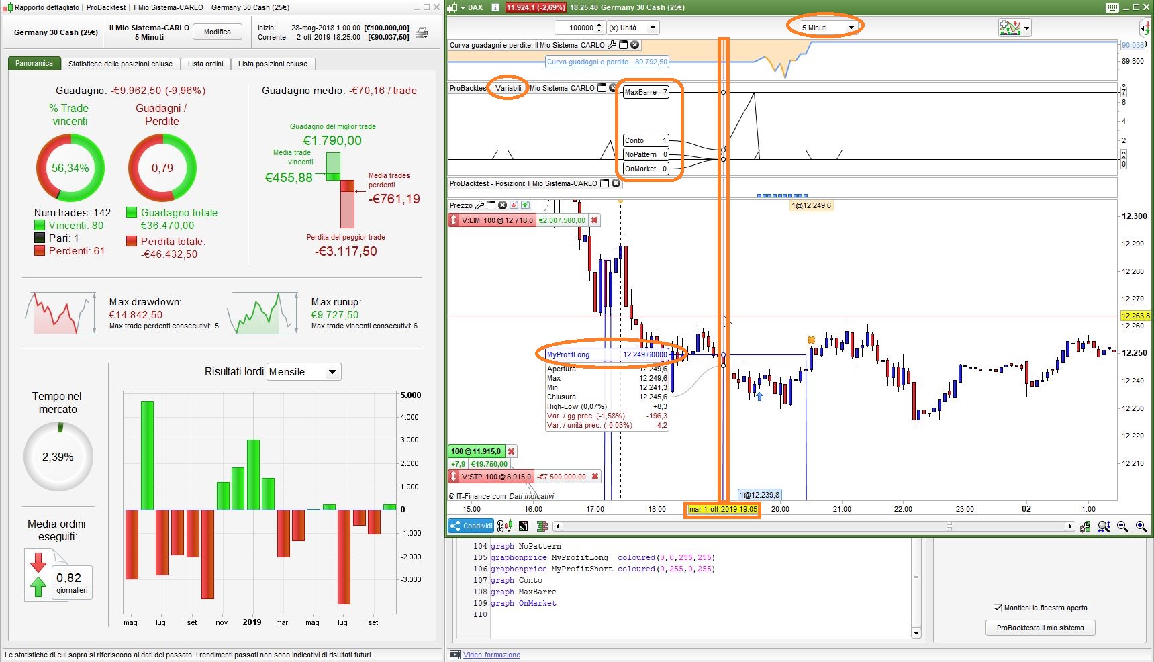1154x662 pixels.
Task: Click the MaxBarre 7 variable label
Action: pyautogui.click(x=646, y=92)
